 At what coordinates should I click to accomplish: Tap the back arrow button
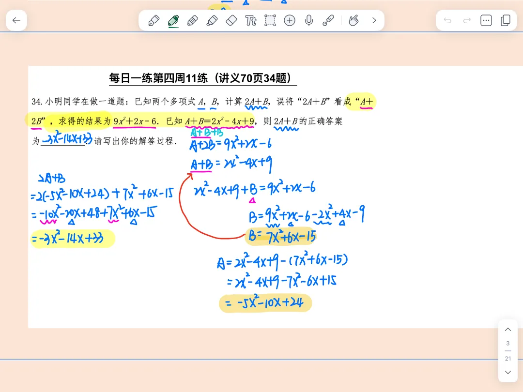16,20
